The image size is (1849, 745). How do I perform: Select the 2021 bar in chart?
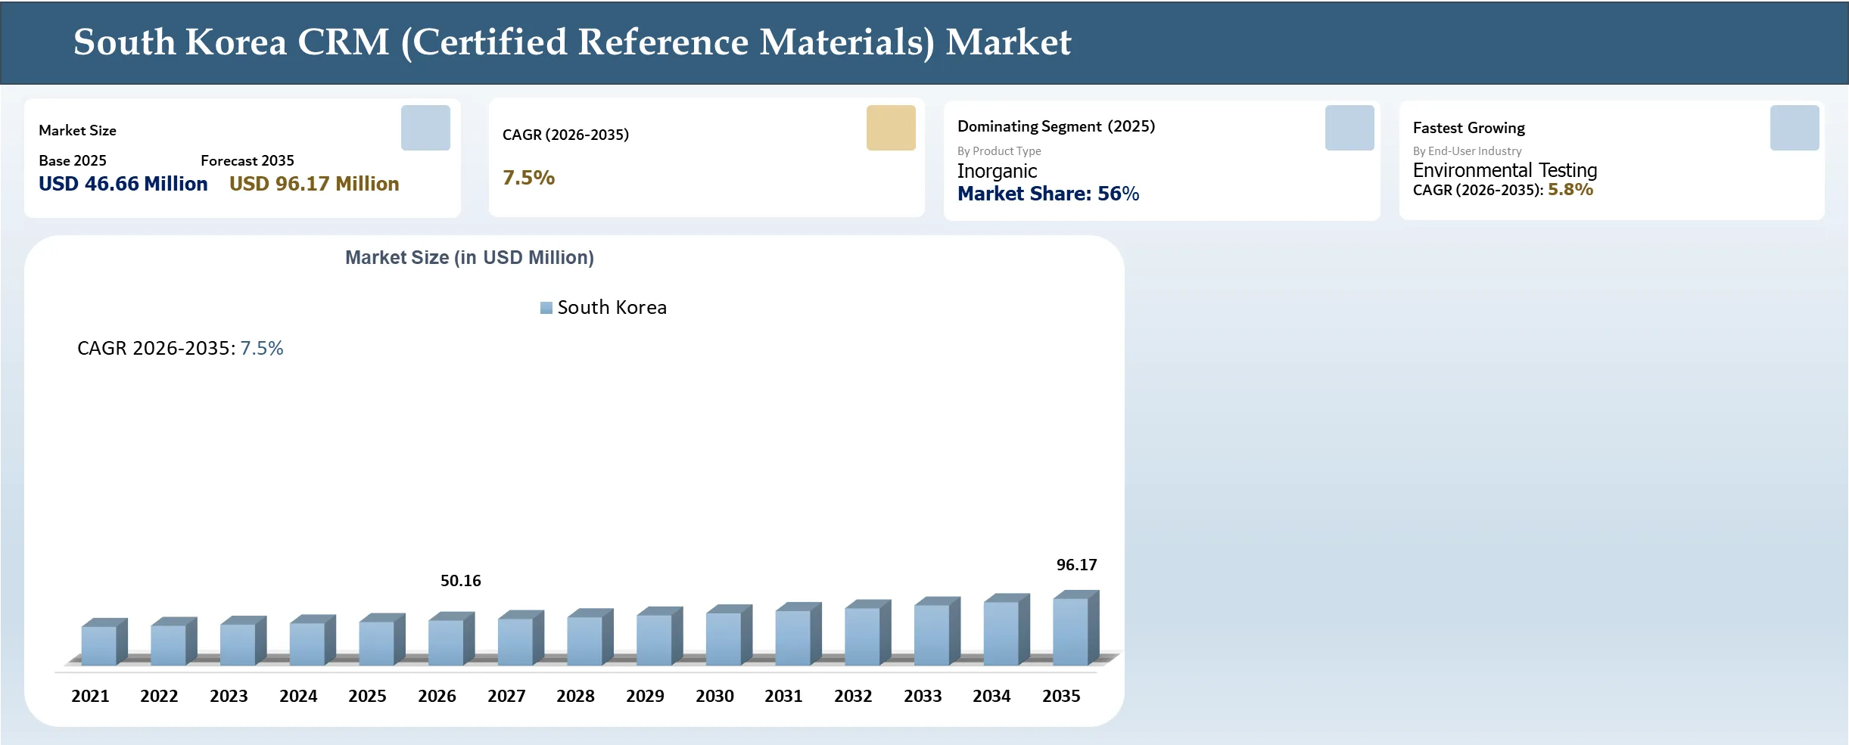click(104, 642)
